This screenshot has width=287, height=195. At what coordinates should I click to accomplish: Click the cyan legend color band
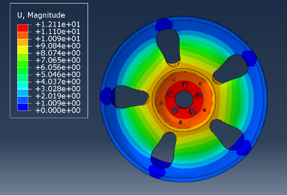click(23, 85)
